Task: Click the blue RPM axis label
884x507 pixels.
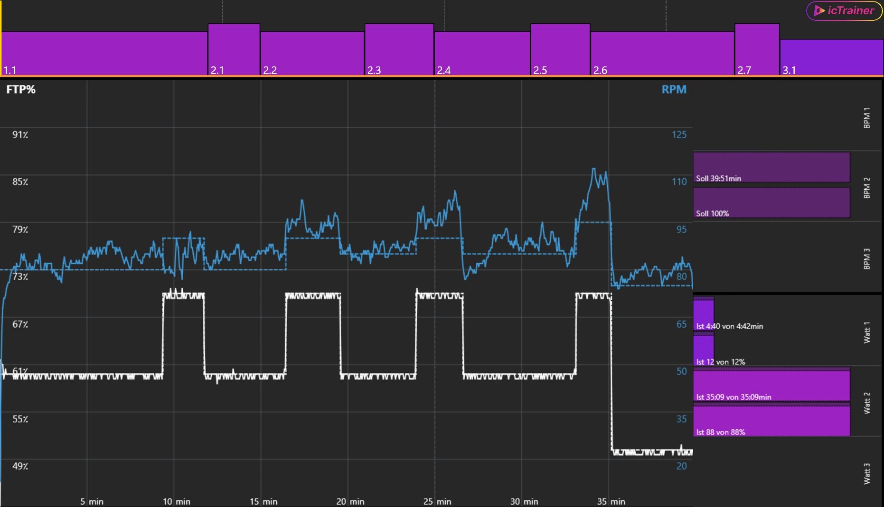Action: point(674,90)
